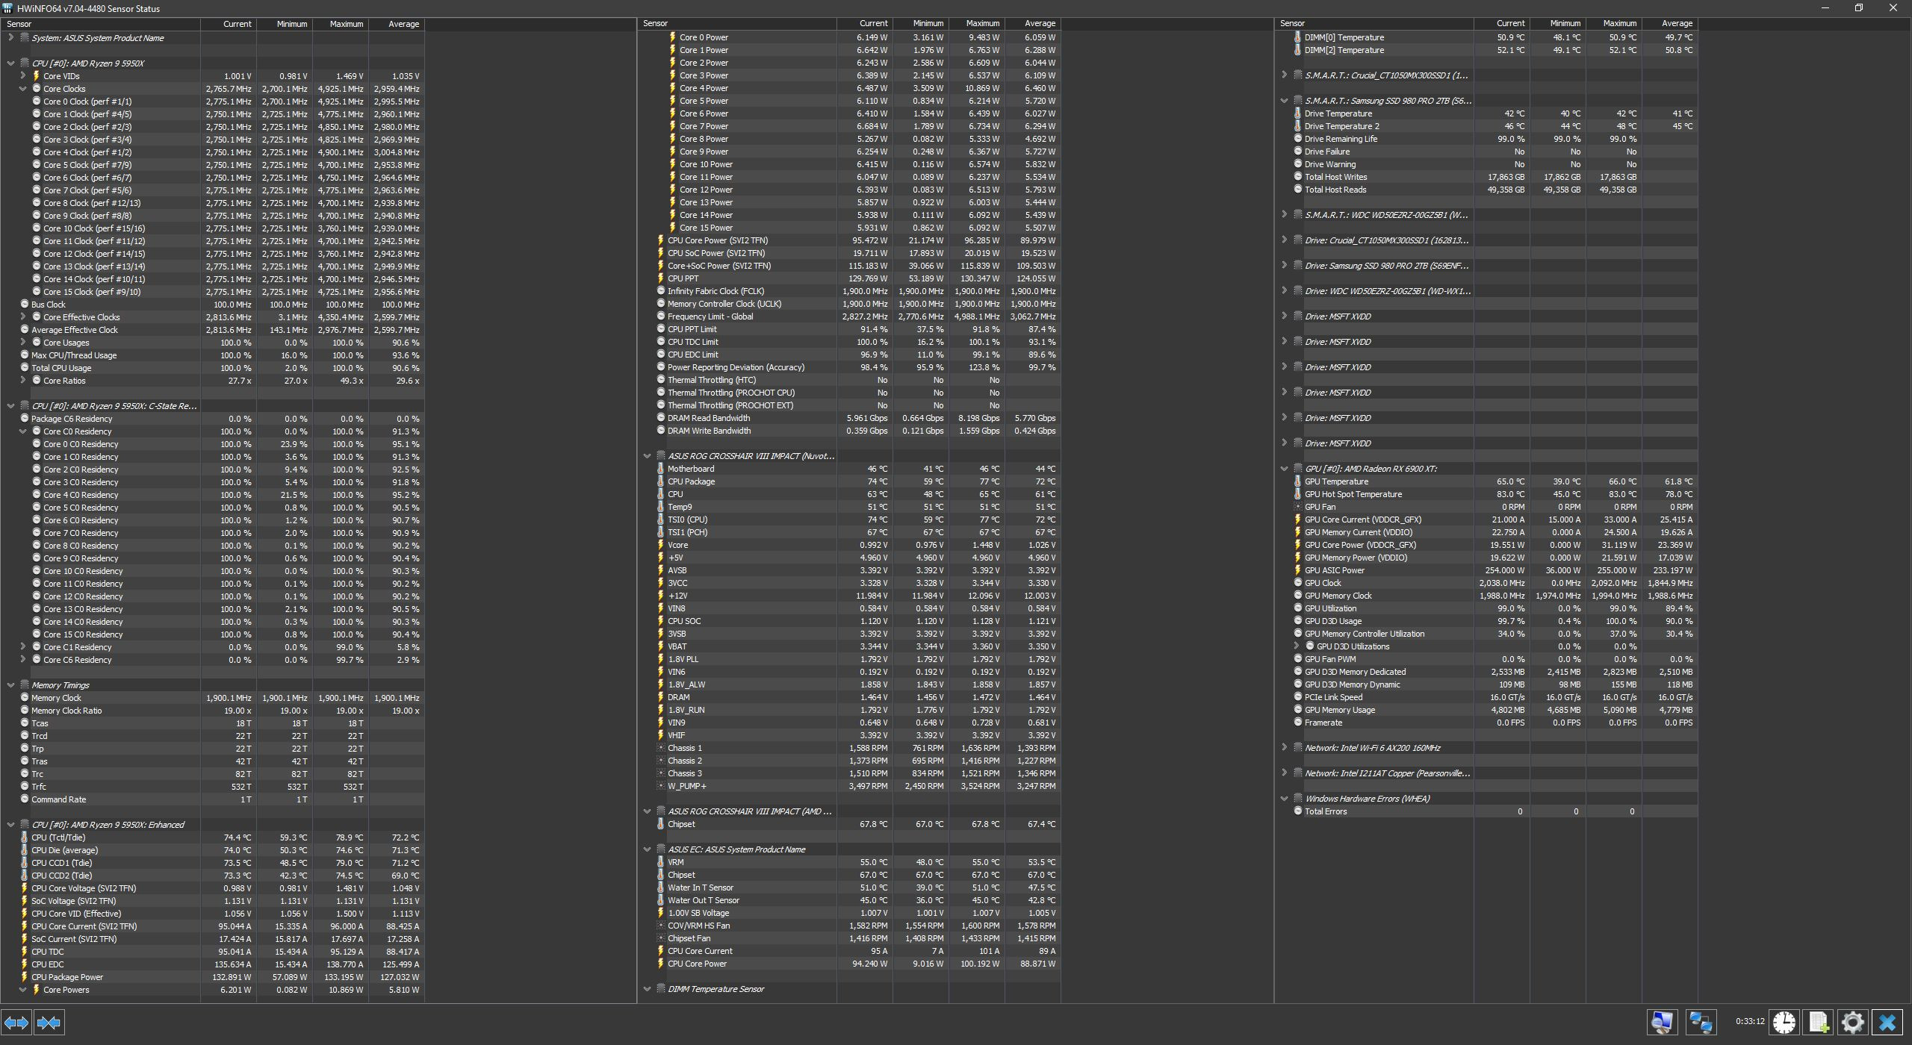Click the shrink columns arrows button
The width and height of the screenshot is (1912, 1045).
click(49, 1022)
